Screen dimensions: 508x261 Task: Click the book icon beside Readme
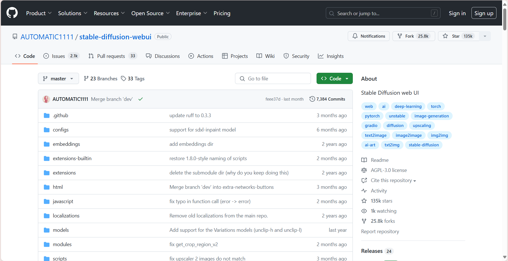(364, 160)
